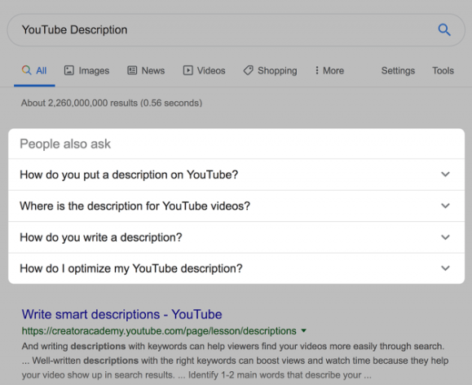Viewport: 472px width, 385px height.
Task: Switch to Shopping results tab
Action: click(x=270, y=71)
